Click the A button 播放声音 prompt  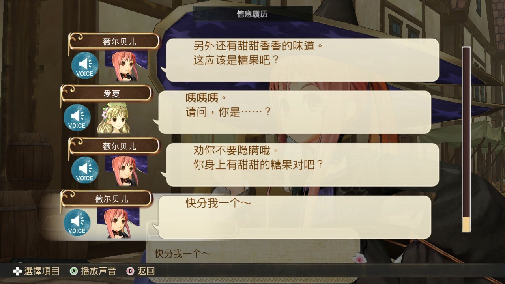[x=93, y=271]
